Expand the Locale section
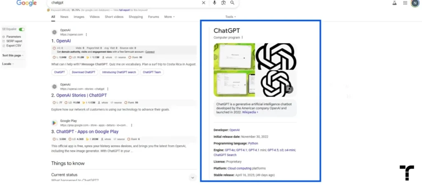This screenshot has width=422, height=186. point(8,64)
